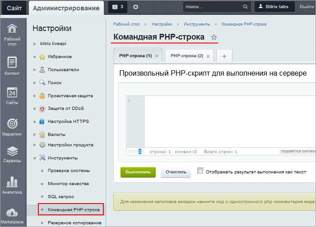The width and height of the screenshot is (316, 227).
Task: Click the Валюты coin icon
Action: coord(42,134)
